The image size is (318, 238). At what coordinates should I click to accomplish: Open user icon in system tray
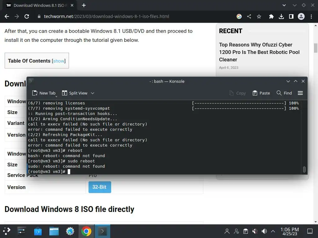(227, 231)
